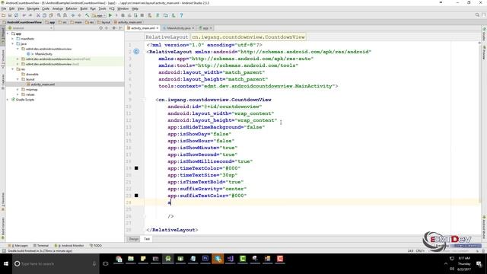Click the Paste toolbar icon
The width and height of the screenshot is (487, 274).
(51, 15)
